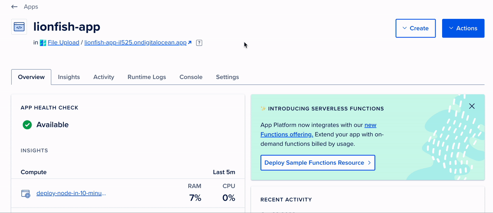The width and height of the screenshot is (493, 213).
Task: Switch to the Insights tab
Action: pos(69,77)
